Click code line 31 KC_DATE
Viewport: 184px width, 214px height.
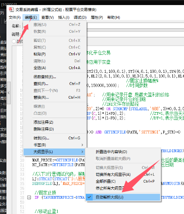point(59,165)
